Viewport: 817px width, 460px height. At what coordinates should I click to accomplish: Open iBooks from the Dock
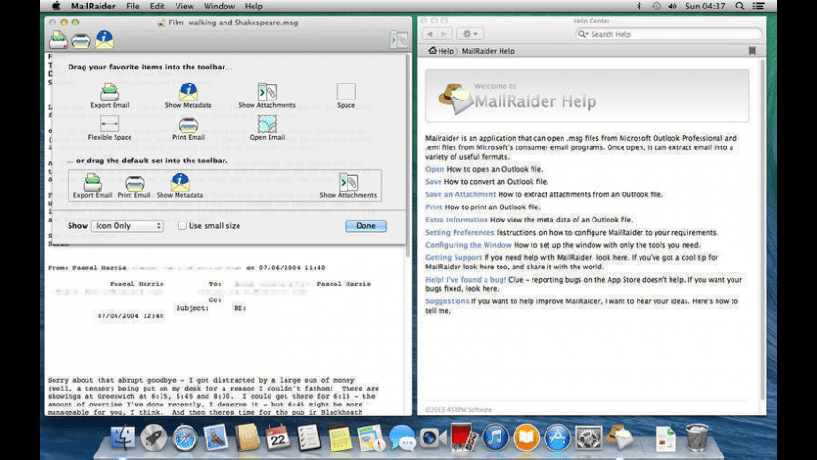tap(526, 437)
